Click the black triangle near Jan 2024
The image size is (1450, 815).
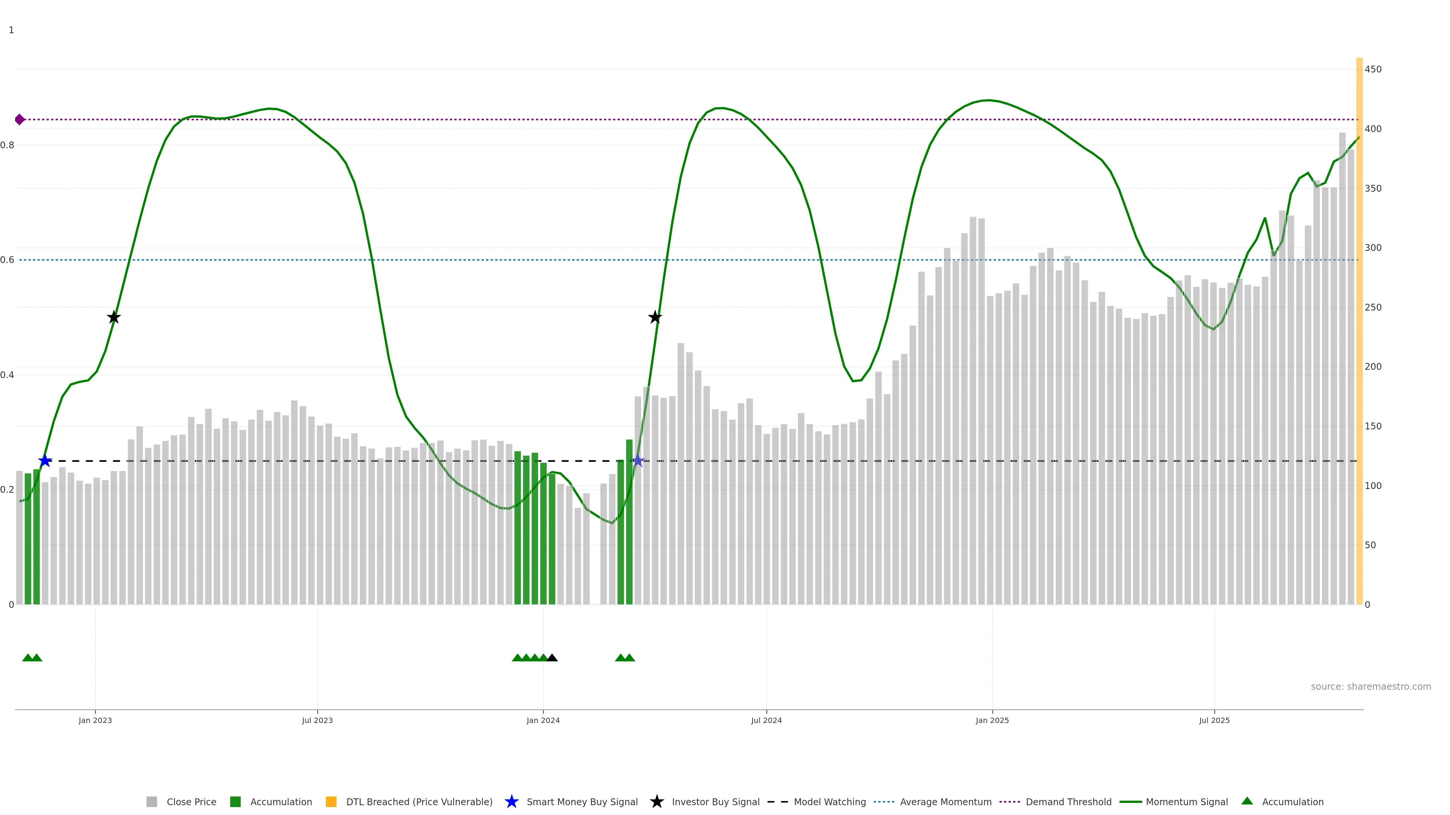[552, 658]
